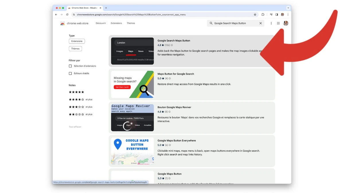Open the media controls toolbar icon

[271, 15]
